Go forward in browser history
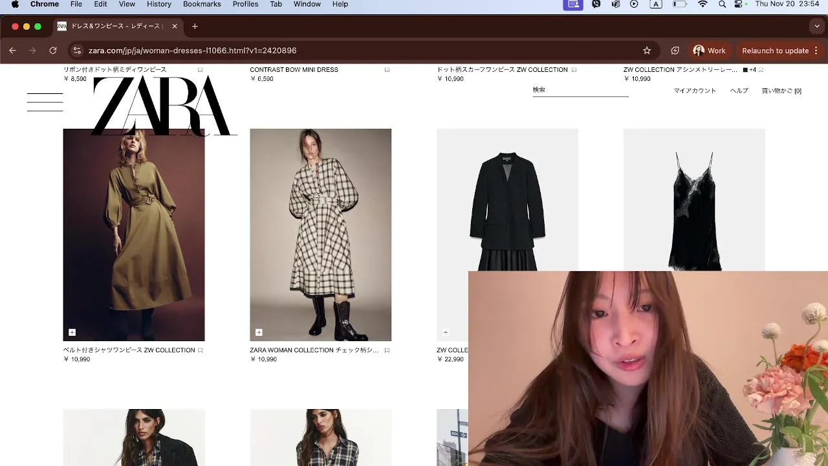Image resolution: width=828 pixels, height=466 pixels. click(32, 50)
